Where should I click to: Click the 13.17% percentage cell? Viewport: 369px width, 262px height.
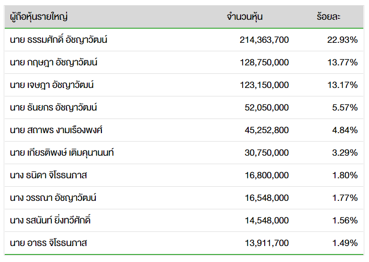pyautogui.click(x=343, y=85)
